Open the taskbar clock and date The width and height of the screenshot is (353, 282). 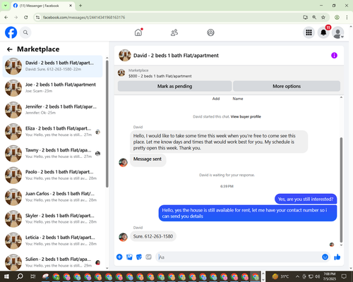pyautogui.click(x=329, y=276)
